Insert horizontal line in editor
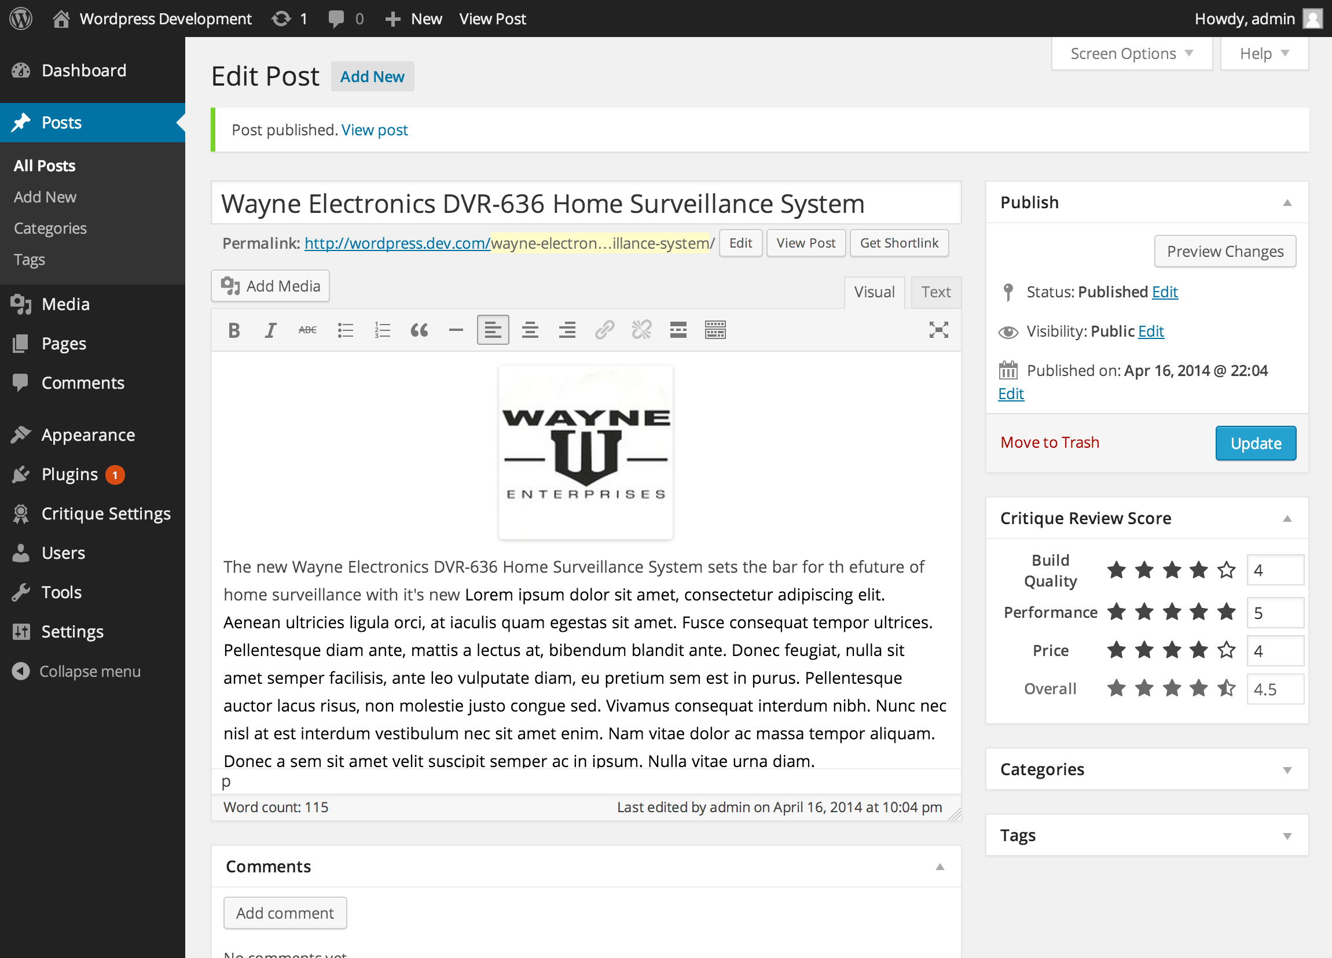The height and width of the screenshot is (958, 1332). [x=456, y=330]
